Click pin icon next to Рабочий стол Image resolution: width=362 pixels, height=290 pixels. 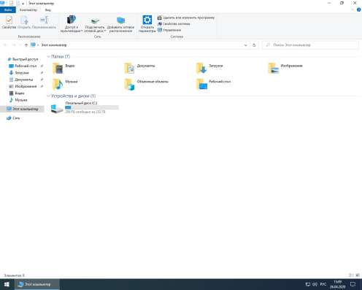coord(42,66)
